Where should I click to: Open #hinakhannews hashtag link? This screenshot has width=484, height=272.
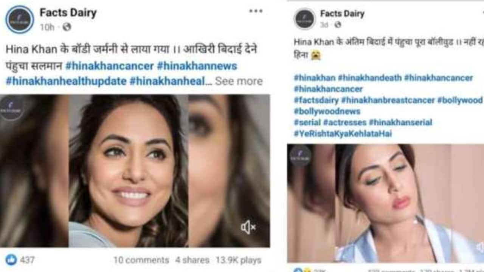click(x=197, y=66)
